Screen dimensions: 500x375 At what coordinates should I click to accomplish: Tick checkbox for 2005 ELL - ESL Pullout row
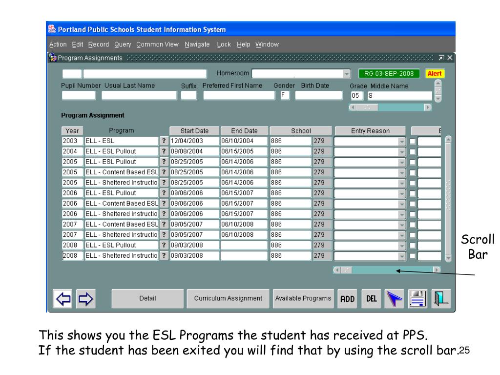(x=413, y=162)
